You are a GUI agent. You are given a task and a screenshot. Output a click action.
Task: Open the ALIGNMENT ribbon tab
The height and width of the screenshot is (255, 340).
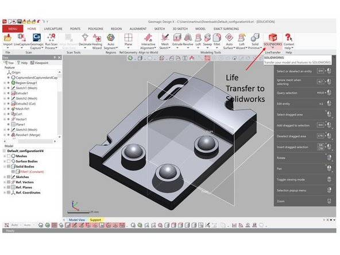138,29
